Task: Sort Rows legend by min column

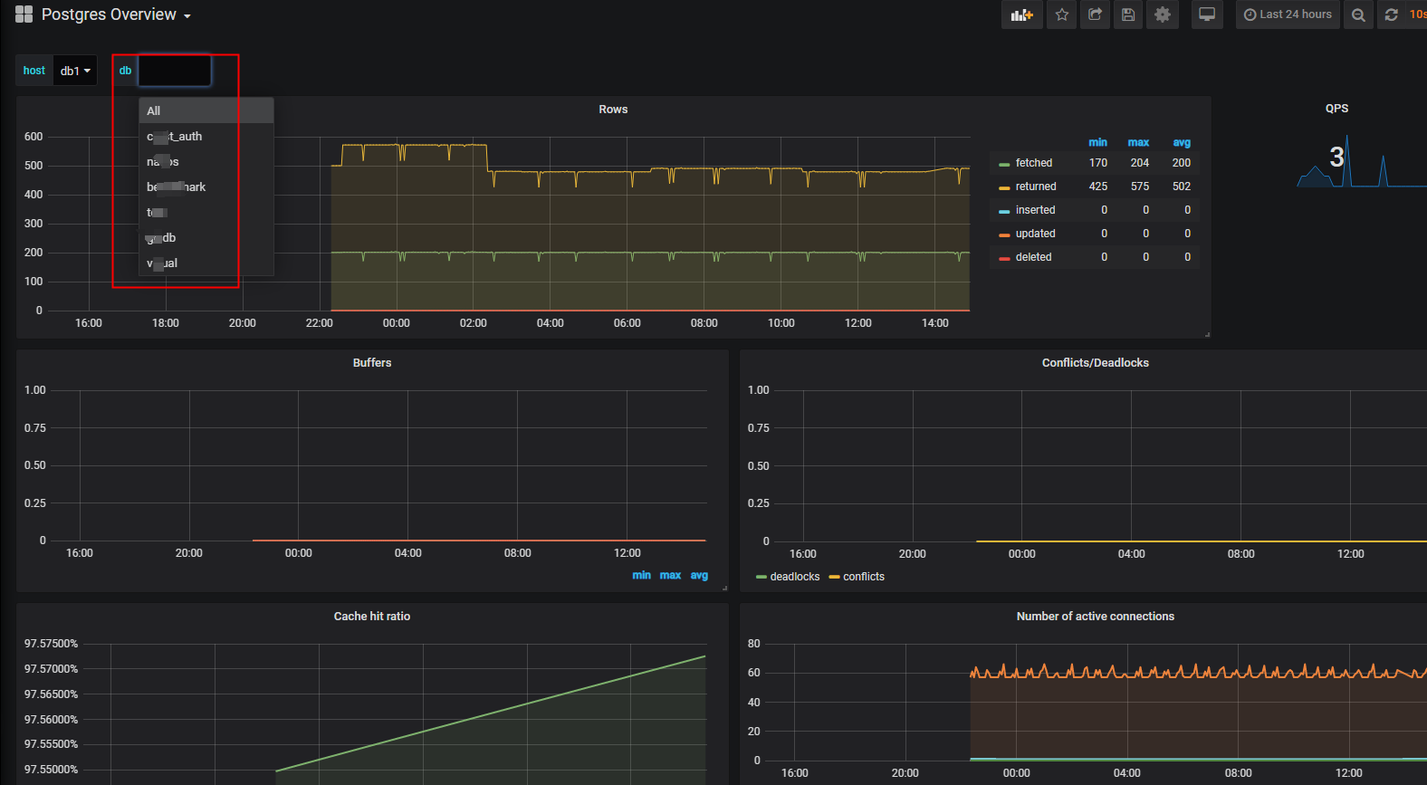Action: tap(1097, 142)
